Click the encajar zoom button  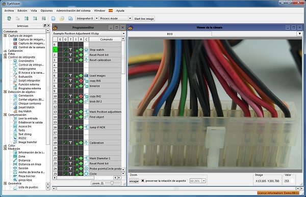point(134,181)
